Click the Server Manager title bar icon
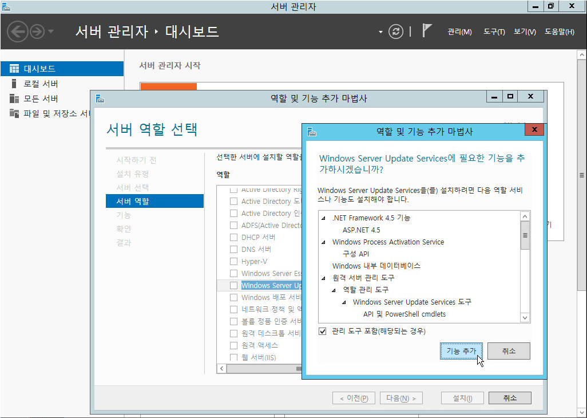Image resolution: width=587 pixels, height=418 pixels. 6,6
